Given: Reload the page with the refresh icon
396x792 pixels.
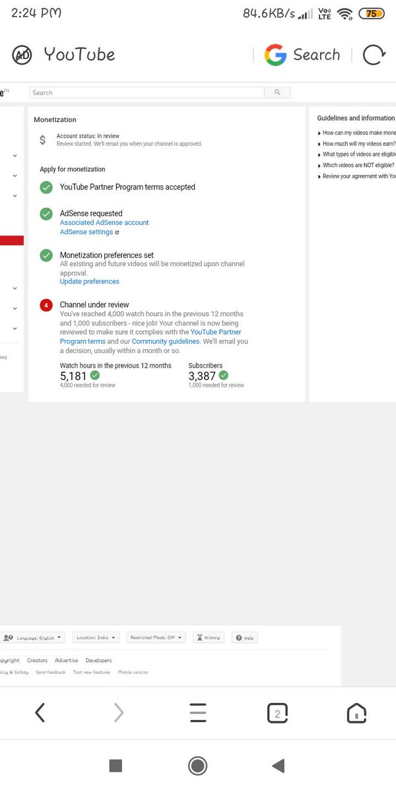Looking at the screenshot, I should [x=374, y=55].
